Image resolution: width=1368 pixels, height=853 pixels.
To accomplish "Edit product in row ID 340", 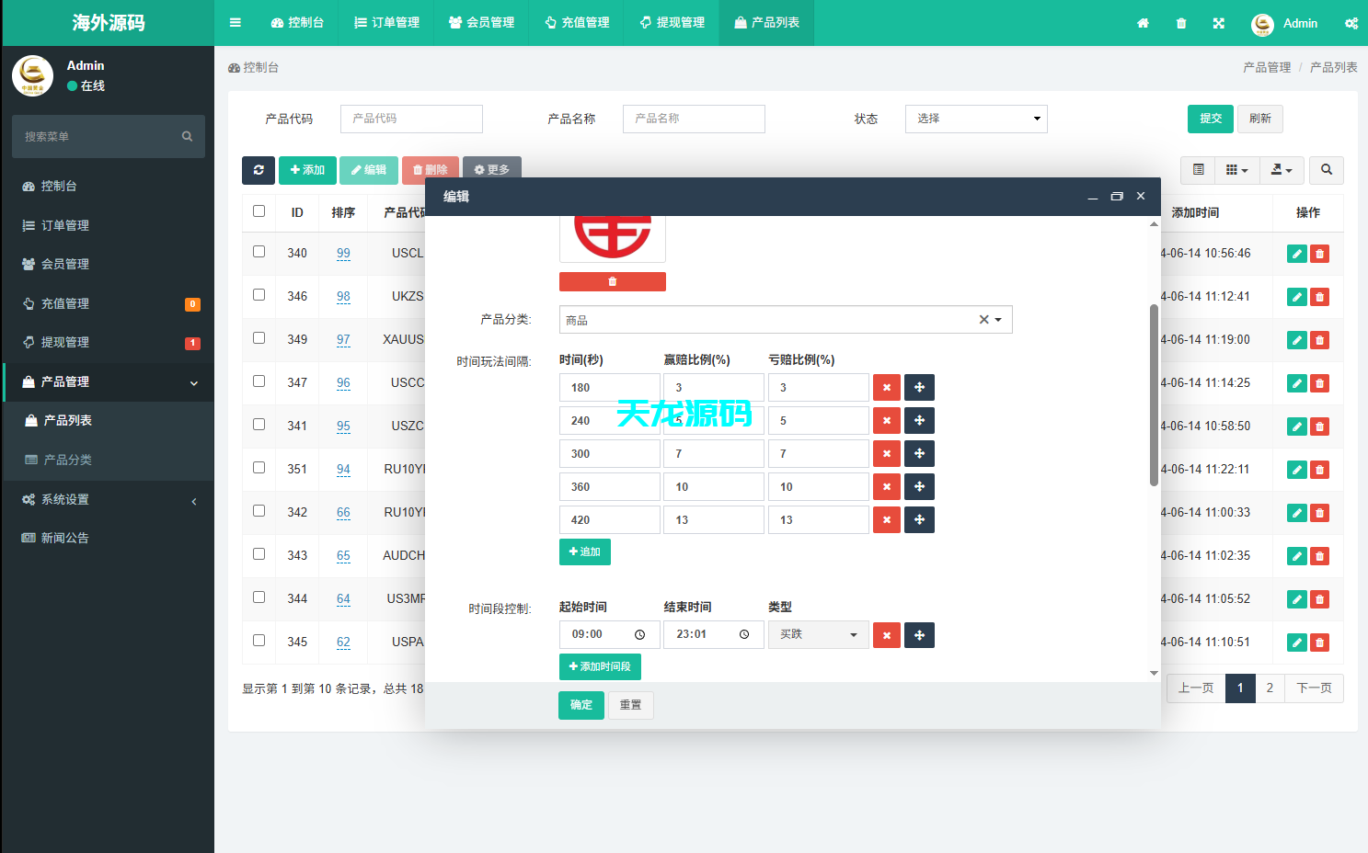I will (1296, 253).
